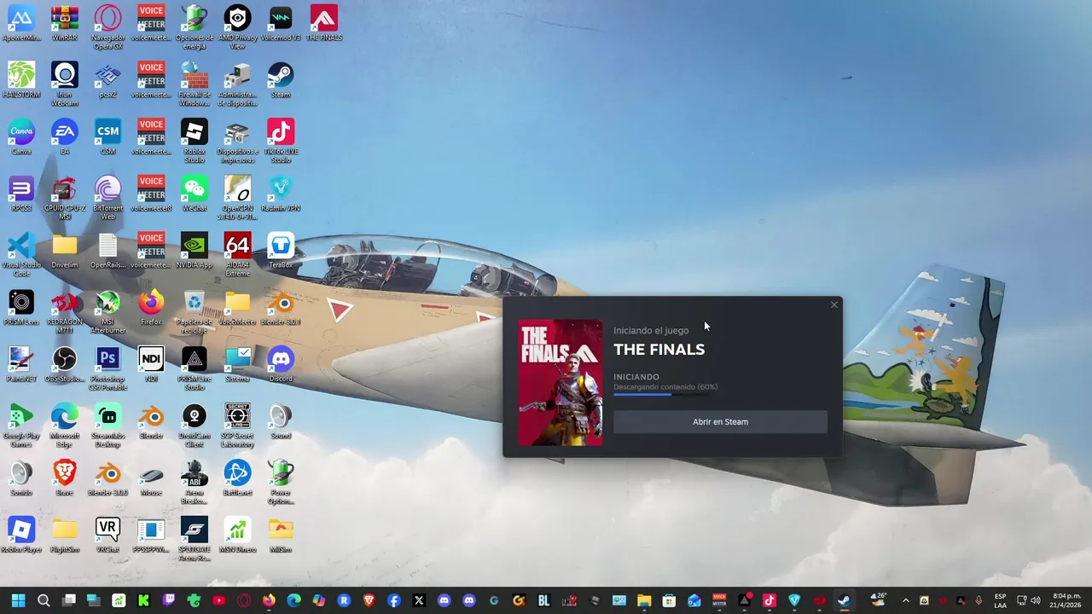Select the RPCS3 desktop icon
The image size is (1092, 614).
[21, 194]
